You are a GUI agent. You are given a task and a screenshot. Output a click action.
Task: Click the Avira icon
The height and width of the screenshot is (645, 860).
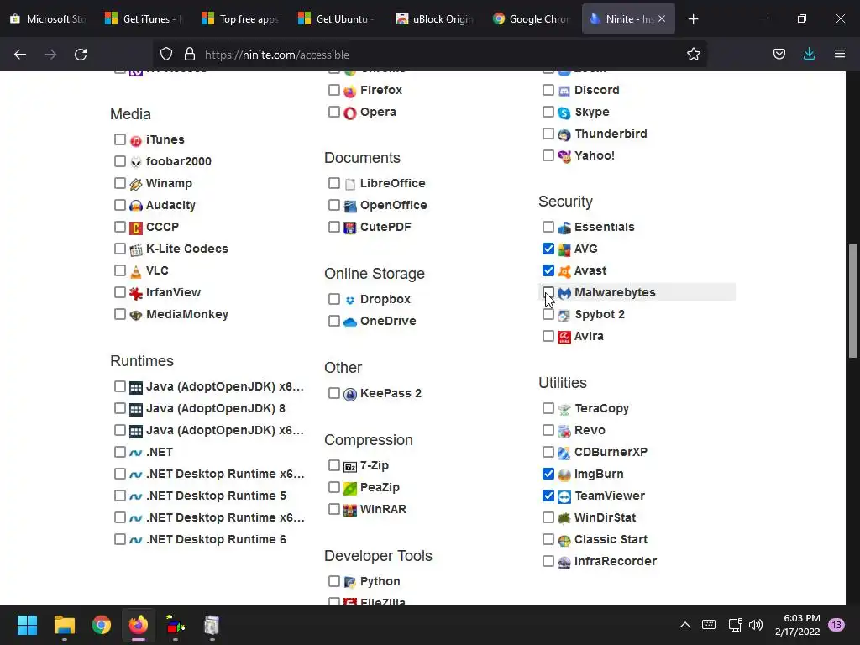(x=564, y=337)
